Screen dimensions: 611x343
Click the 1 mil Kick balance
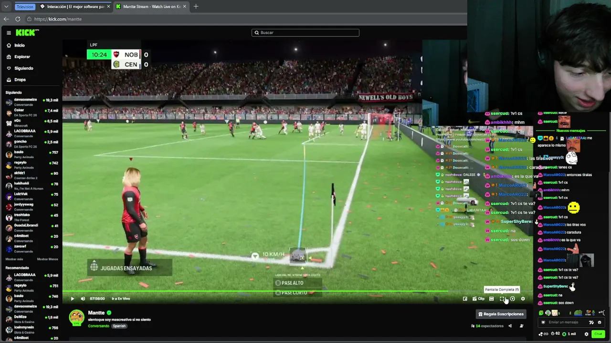tap(569, 334)
